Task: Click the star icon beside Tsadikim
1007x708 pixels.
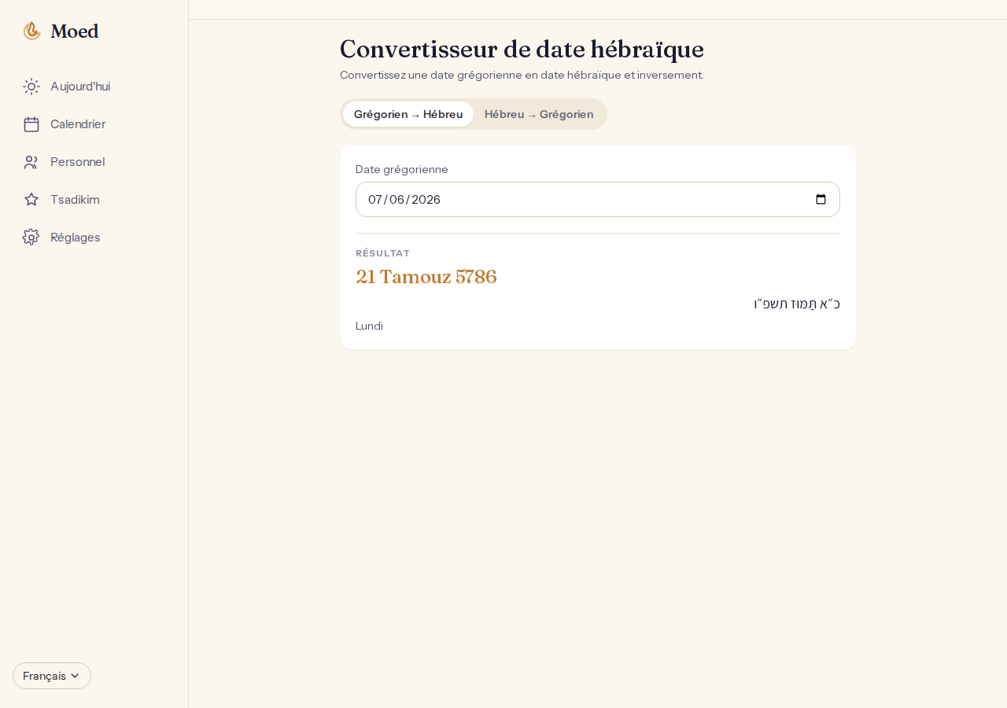Action: (x=31, y=200)
